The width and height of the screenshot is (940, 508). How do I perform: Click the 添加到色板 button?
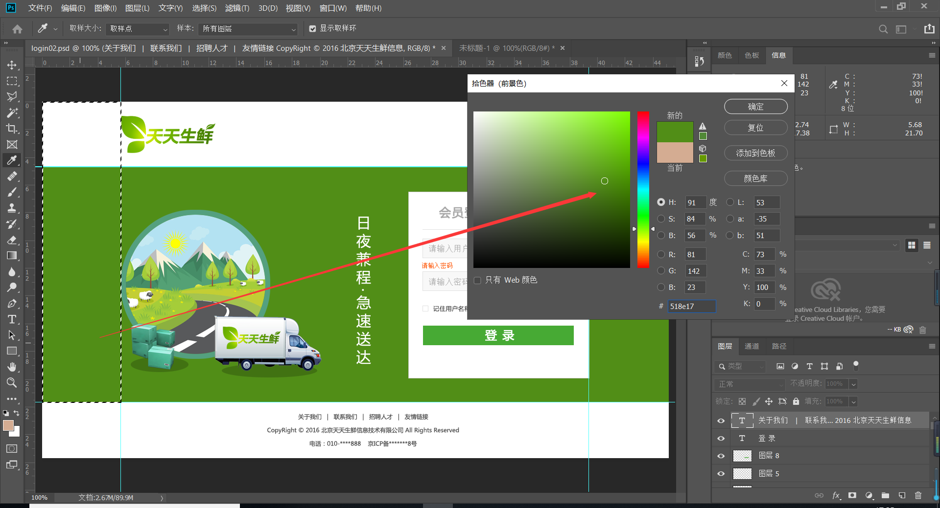pos(755,153)
